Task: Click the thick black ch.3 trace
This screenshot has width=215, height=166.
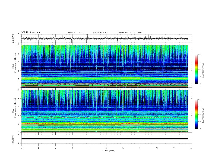Action: coord(105,139)
